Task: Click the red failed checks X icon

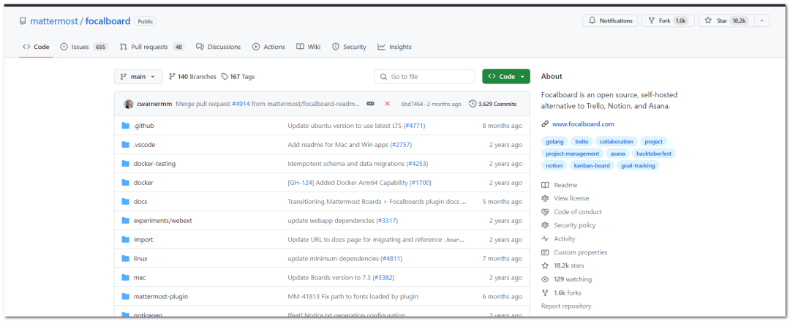Action: pos(387,104)
